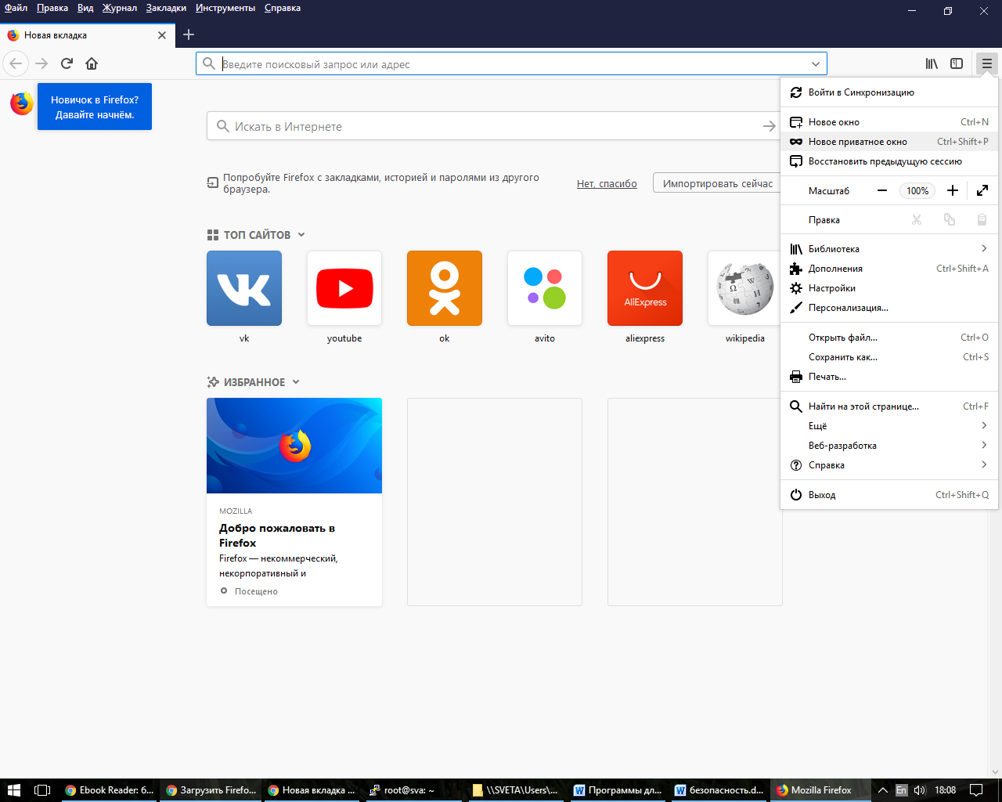Open the Library toolbar icon
Image resolution: width=1002 pixels, height=802 pixels.
pyautogui.click(x=932, y=63)
